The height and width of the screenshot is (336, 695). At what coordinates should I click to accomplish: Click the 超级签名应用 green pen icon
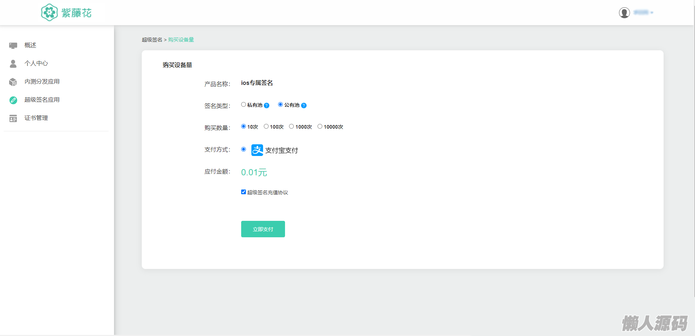tap(13, 100)
